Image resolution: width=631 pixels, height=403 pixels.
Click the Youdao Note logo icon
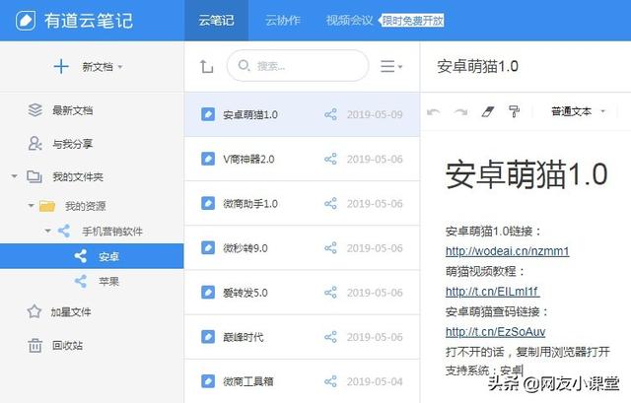[26, 20]
